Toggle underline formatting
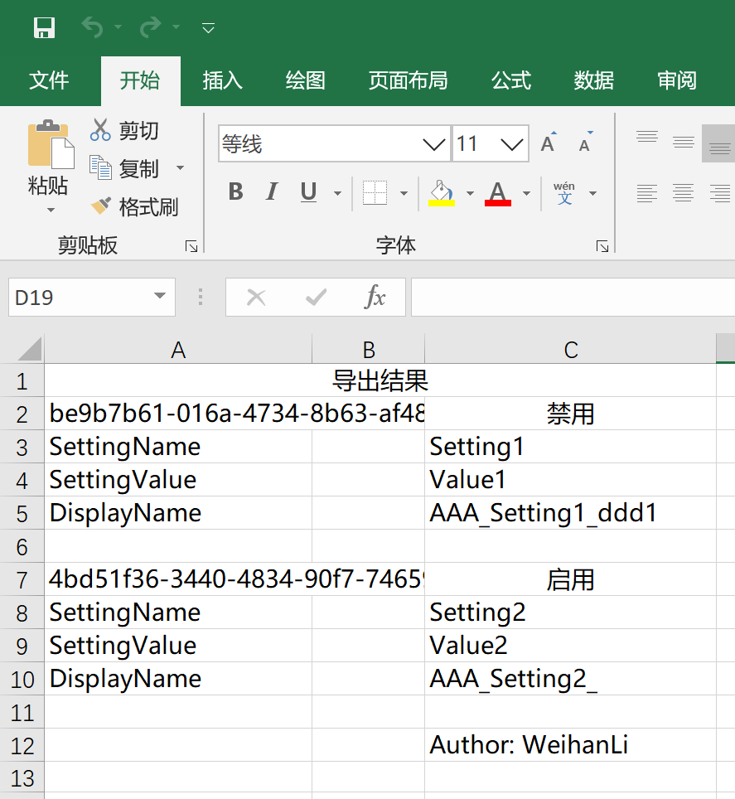 point(307,191)
